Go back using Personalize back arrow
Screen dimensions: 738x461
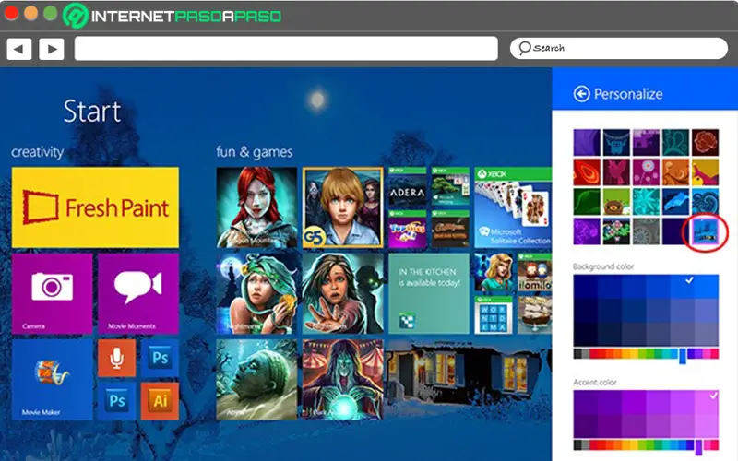pyautogui.click(x=582, y=94)
